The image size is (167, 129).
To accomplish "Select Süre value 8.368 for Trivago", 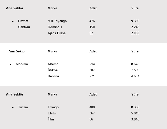I will pos(135,107).
